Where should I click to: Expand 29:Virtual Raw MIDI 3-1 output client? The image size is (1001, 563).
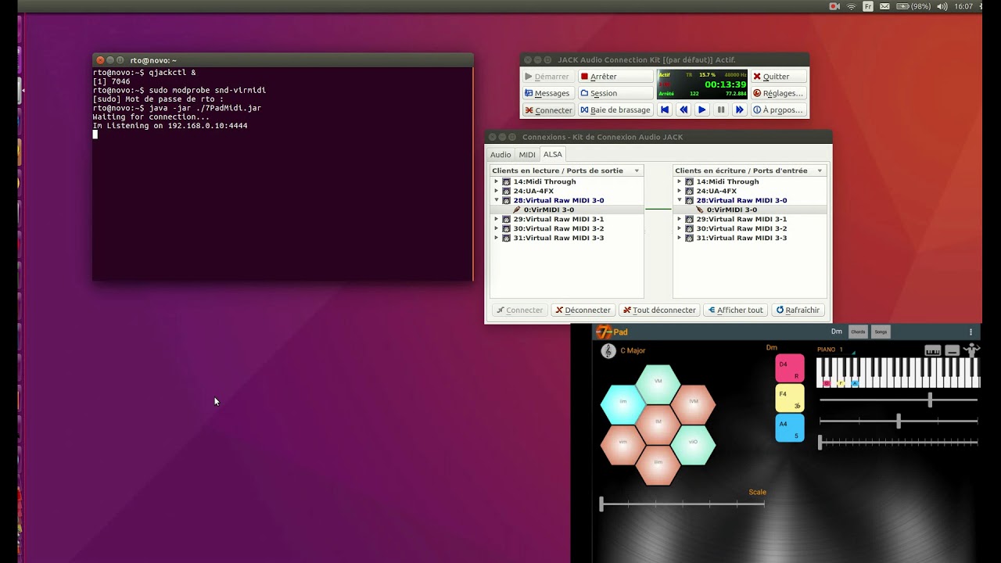(x=496, y=219)
